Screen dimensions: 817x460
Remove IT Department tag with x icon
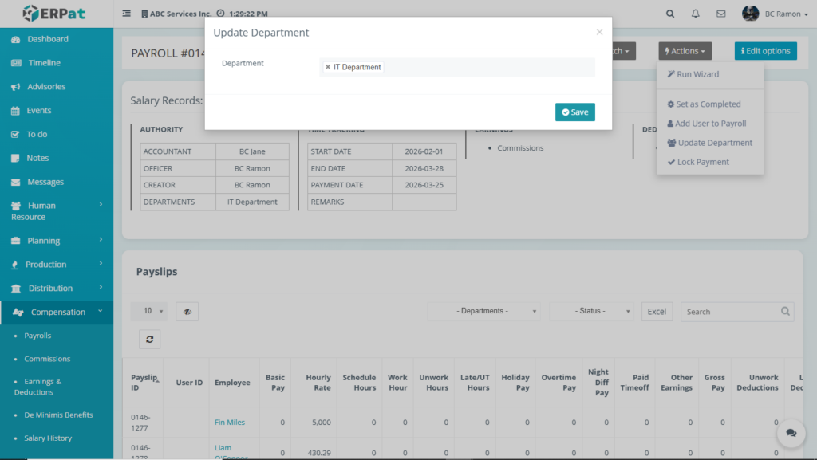(x=328, y=68)
